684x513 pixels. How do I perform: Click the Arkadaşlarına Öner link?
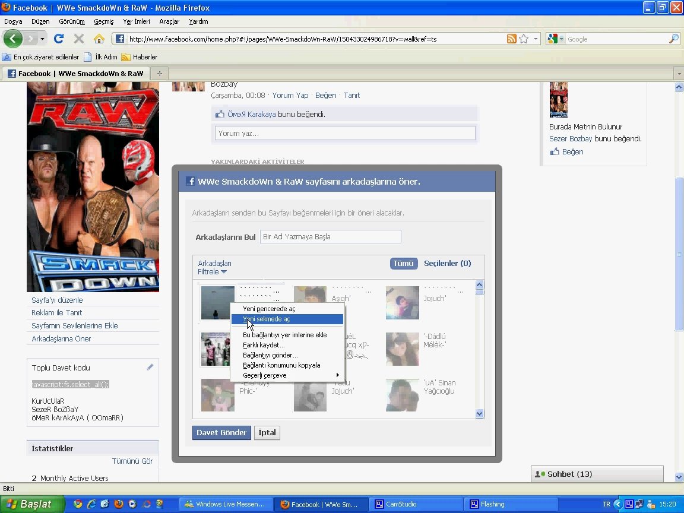(61, 339)
